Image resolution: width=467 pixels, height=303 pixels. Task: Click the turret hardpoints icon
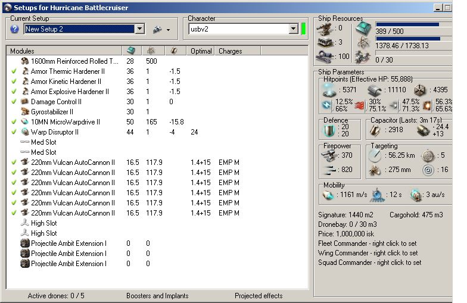tap(325, 29)
